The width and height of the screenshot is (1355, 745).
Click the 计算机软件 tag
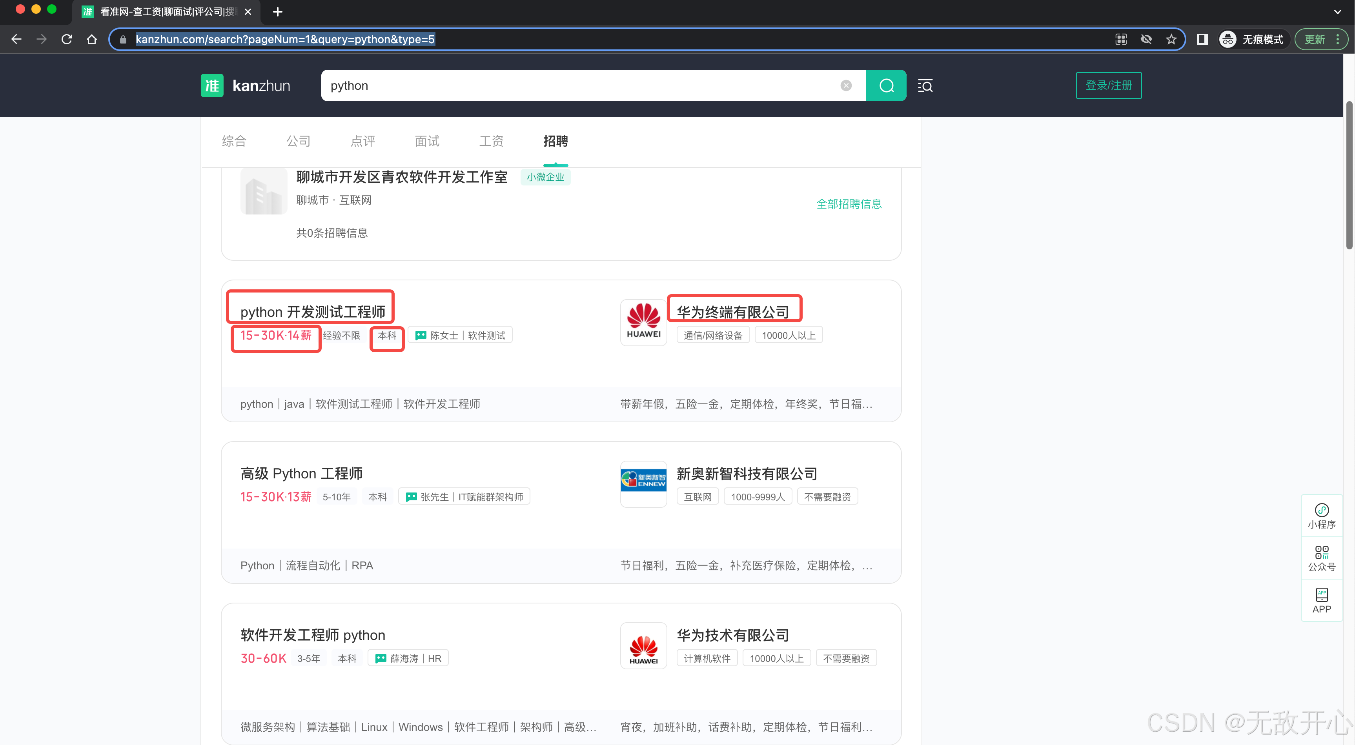pos(707,658)
